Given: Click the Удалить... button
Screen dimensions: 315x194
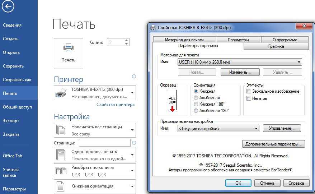Looking at the screenshot, I should [x=282, y=72].
